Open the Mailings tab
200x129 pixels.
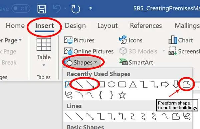187,26
